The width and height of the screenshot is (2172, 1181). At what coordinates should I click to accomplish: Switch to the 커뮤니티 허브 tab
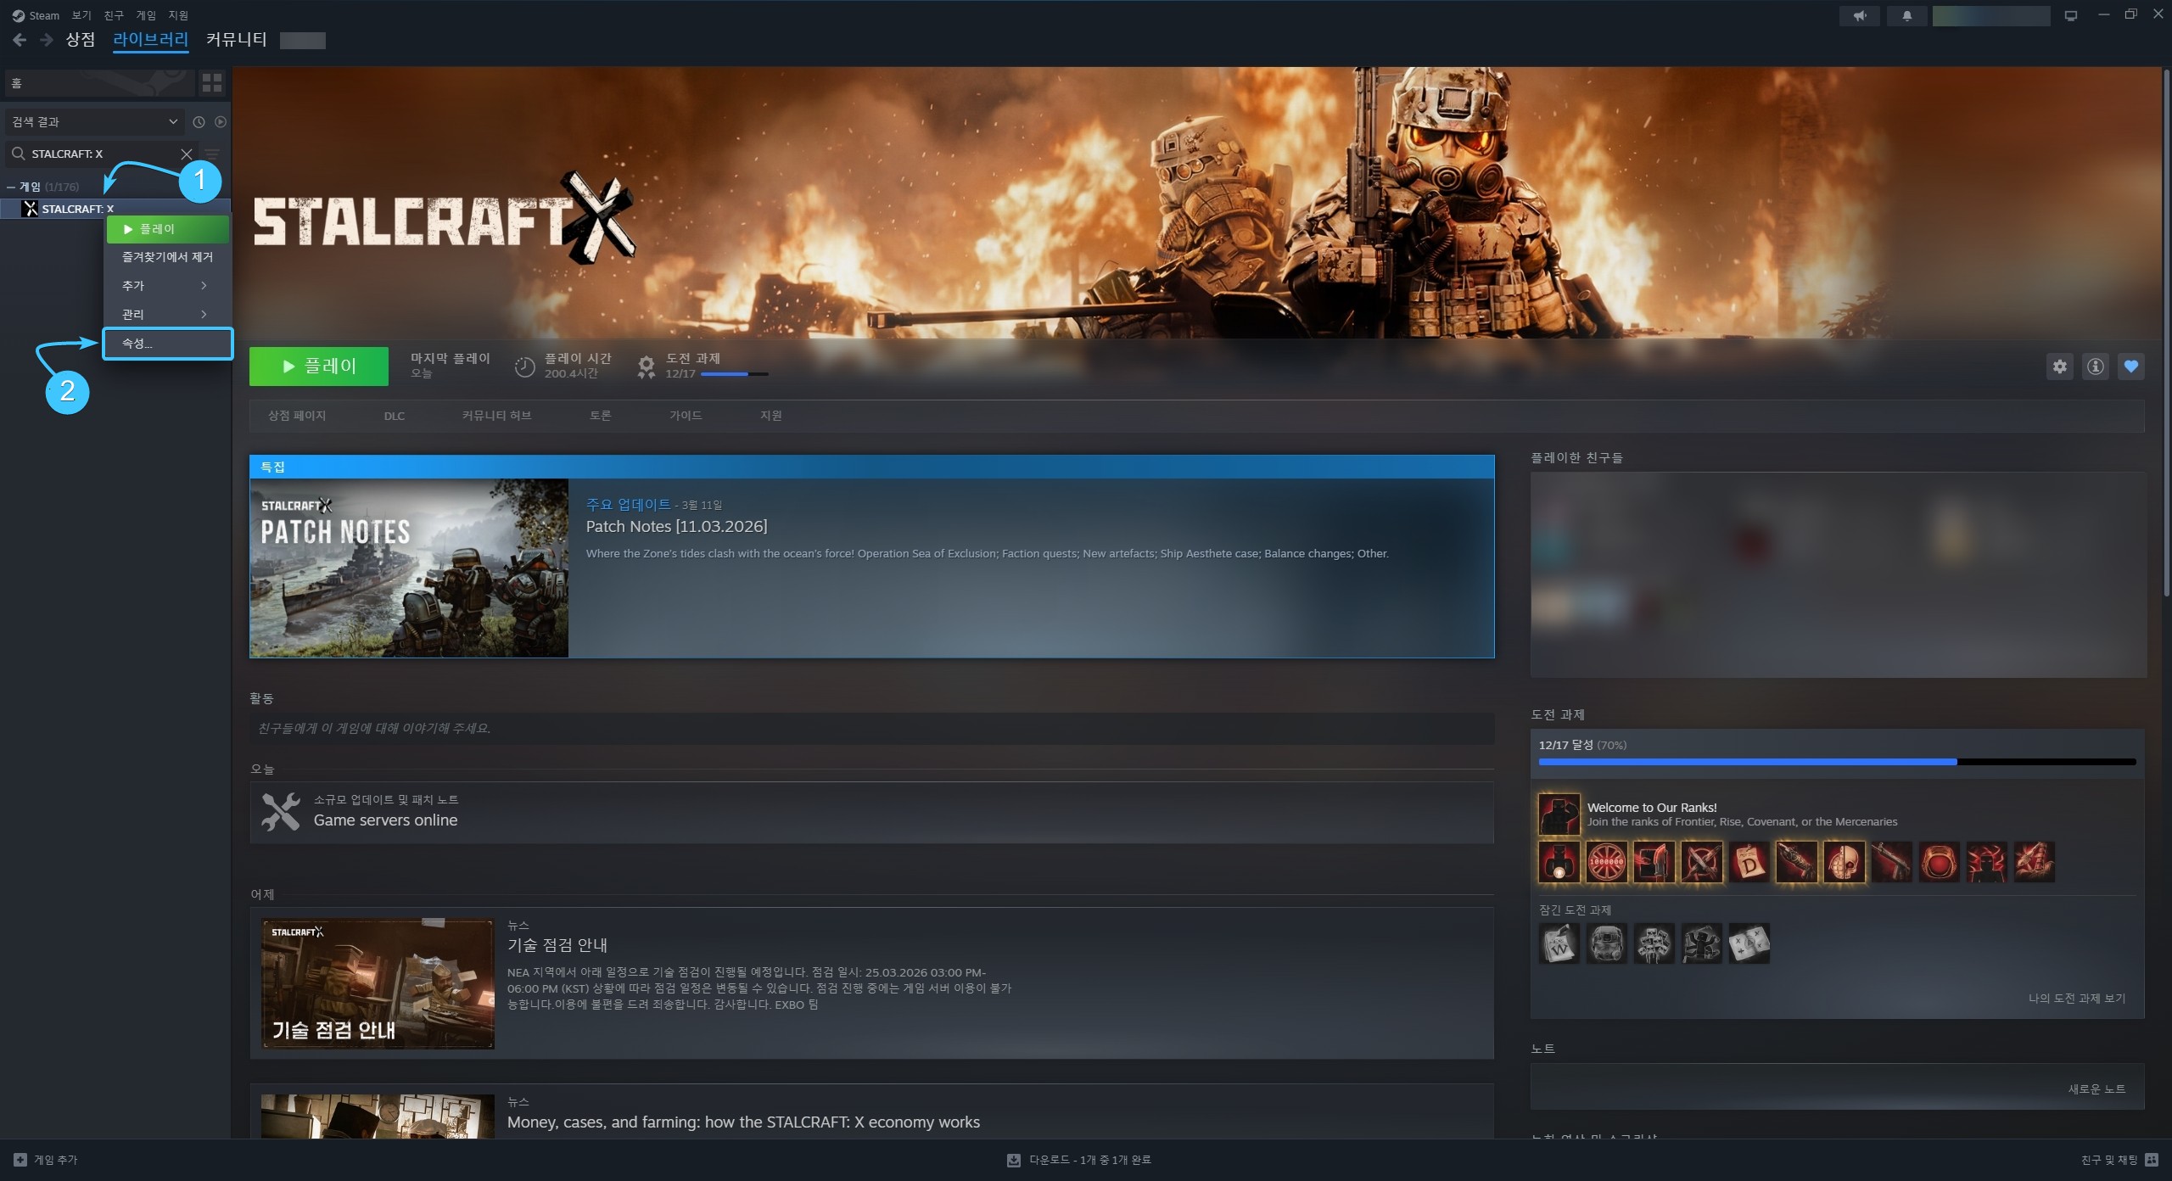[x=496, y=416]
